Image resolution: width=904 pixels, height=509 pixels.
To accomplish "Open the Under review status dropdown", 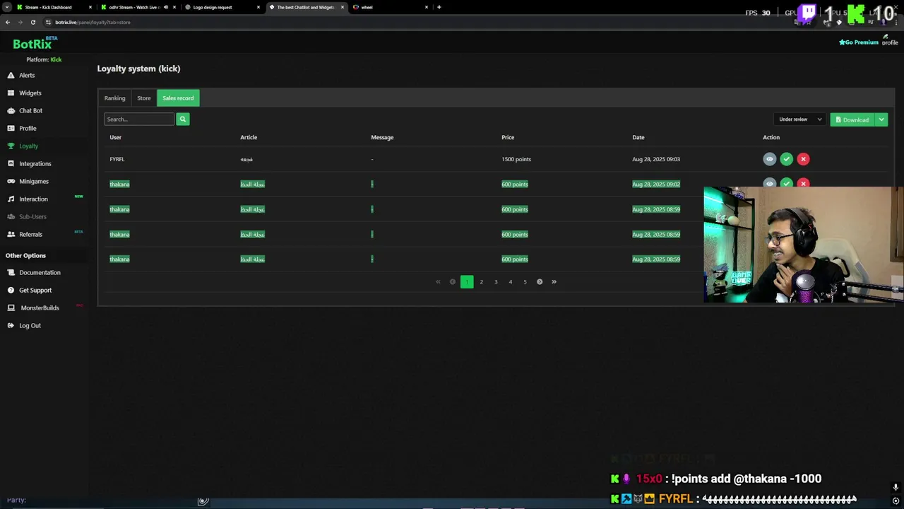I will (x=800, y=119).
